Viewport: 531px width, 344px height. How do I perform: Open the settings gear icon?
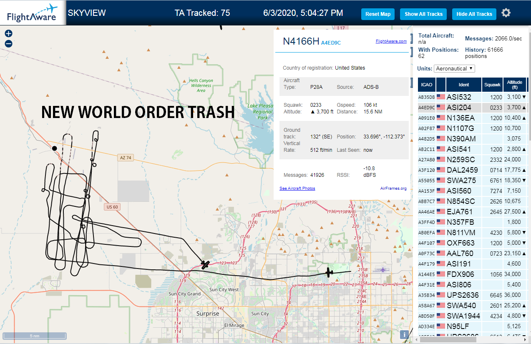point(506,13)
